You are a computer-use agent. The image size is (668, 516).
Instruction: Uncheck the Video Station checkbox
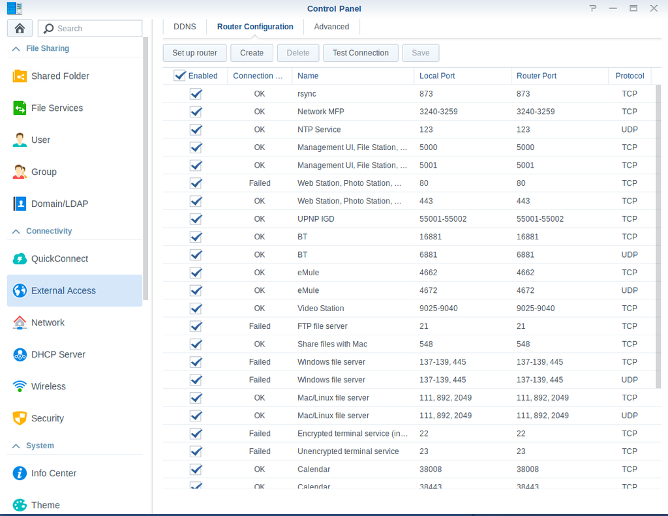point(196,309)
